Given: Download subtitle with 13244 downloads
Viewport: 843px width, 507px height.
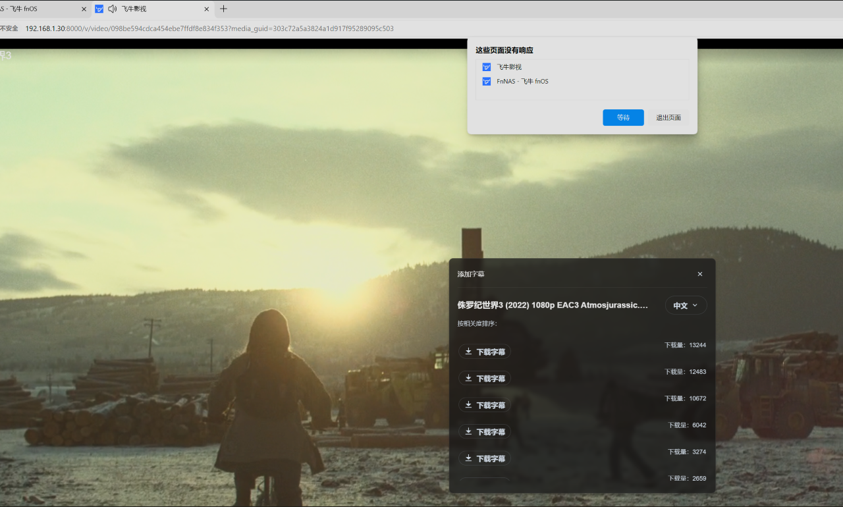Looking at the screenshot, I should pos(485,352).
